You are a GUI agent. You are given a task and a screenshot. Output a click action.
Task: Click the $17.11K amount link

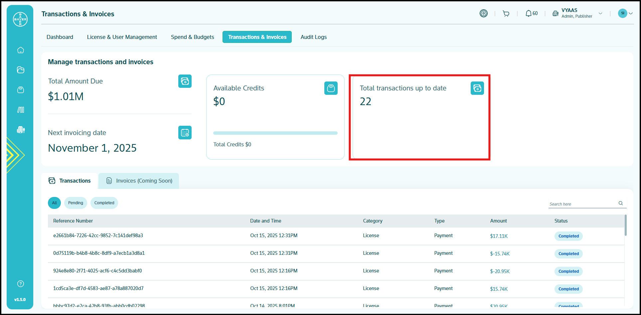(499, 236)
